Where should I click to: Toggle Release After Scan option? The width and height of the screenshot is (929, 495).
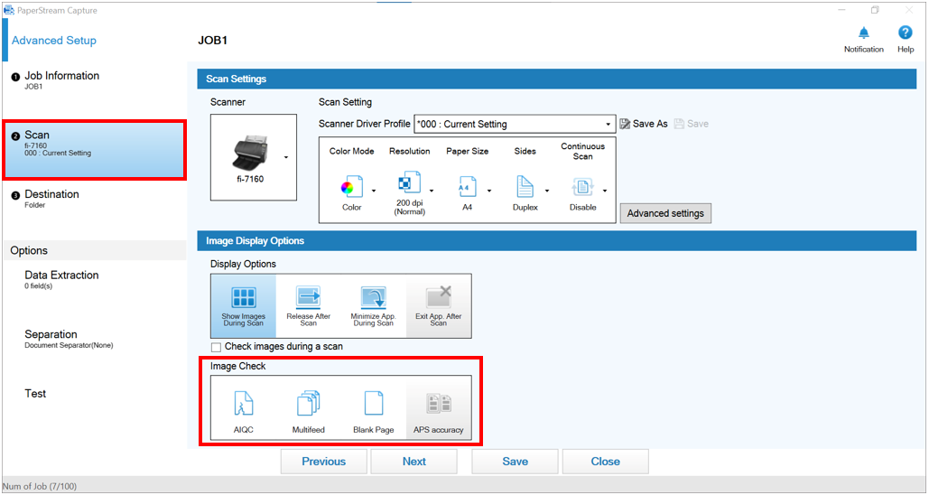[x=308, y=306]
